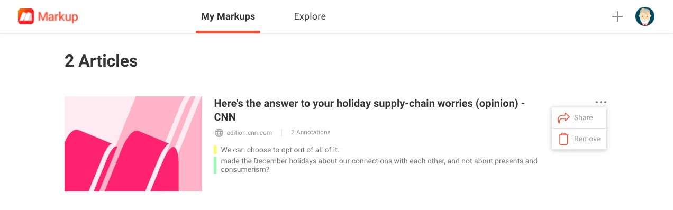Open the Explore tab
This screenshot has width=673, height=210.
pos(310,16)
